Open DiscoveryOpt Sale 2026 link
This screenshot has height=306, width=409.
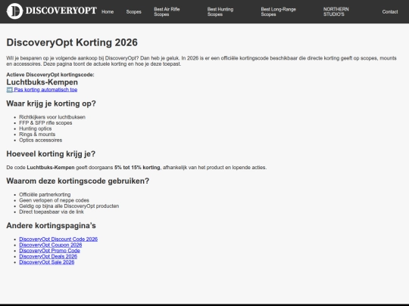click(47, 262)
